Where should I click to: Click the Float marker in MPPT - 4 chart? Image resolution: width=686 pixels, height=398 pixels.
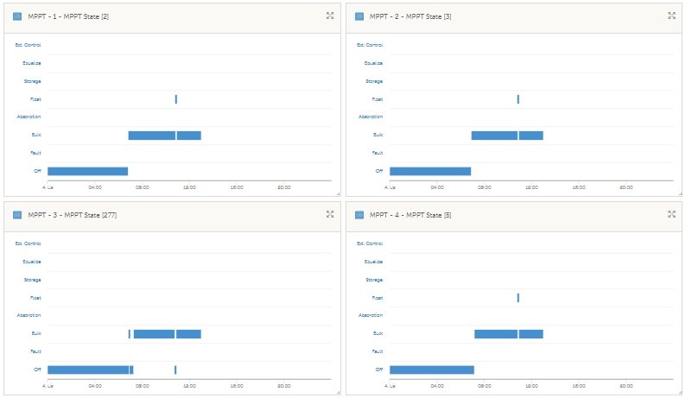tap(518, 298)
